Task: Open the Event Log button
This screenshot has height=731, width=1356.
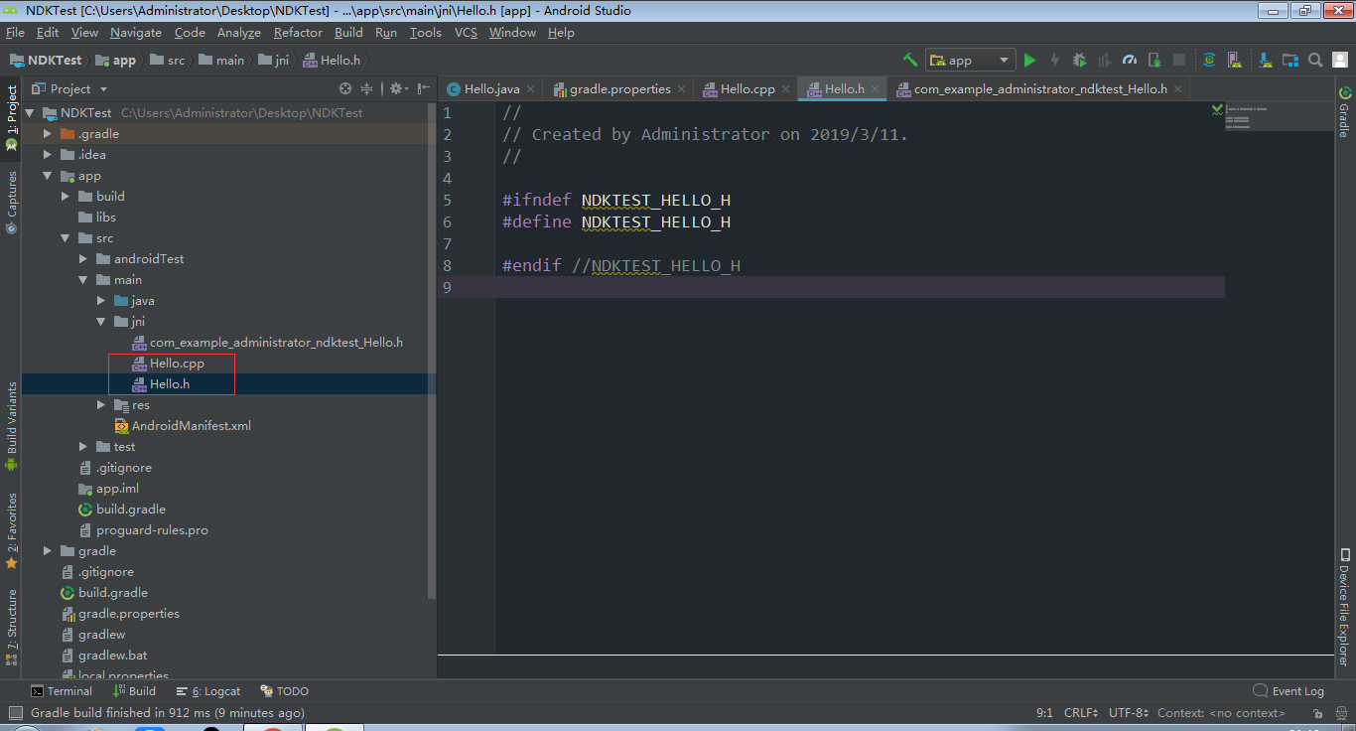Action: pyautogui.click(x=1288, y=691)
